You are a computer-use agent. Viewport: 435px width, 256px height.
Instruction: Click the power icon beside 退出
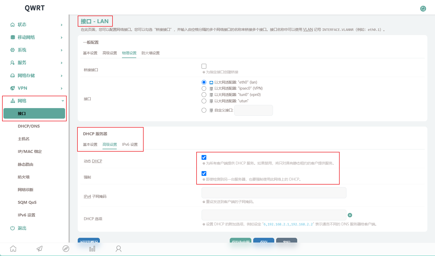click(x=12, y=228)
